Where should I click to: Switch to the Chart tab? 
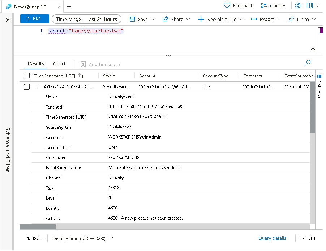point(59,64)
